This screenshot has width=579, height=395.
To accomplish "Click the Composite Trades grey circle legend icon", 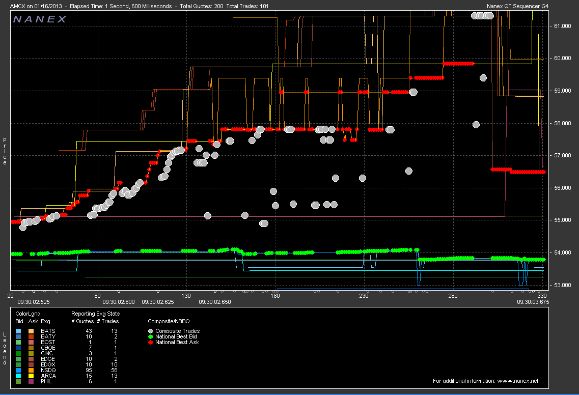I will pos(151,331).
